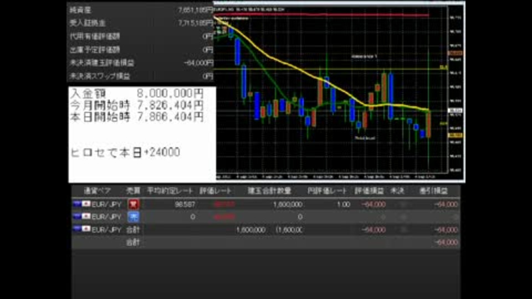
Task: Select the red 評価レート value in sell row
Action: point(224,217)
